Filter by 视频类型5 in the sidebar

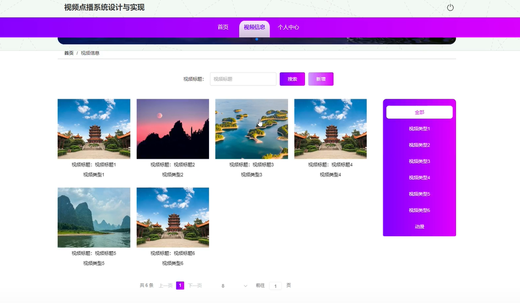coord(419,194)
